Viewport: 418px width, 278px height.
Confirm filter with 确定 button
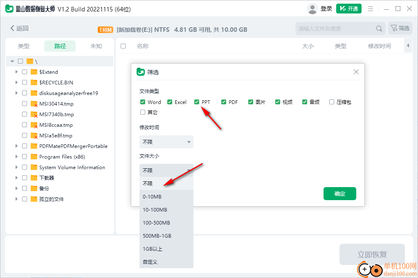point(339,194)
